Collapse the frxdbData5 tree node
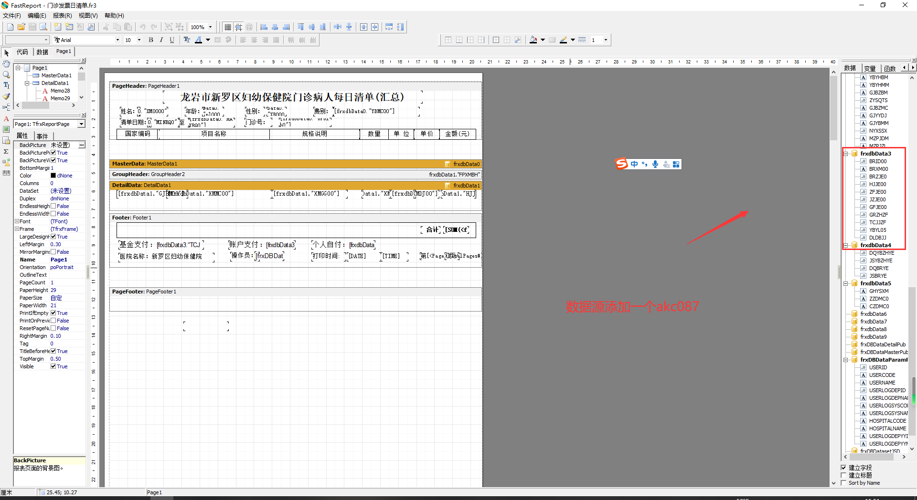The width and height of the screenshot is (917, 500). point(846,283)
